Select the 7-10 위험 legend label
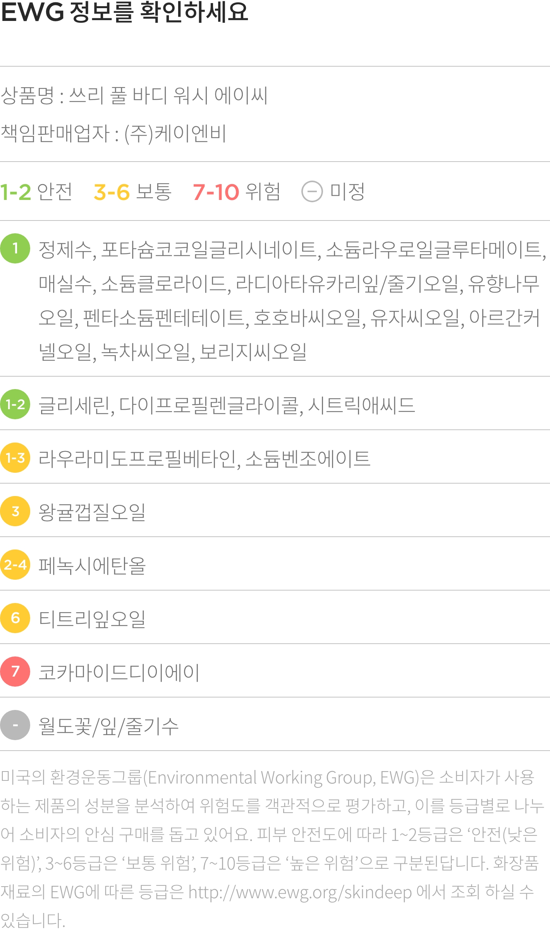550x937 pixels. (x=237, y=191)
